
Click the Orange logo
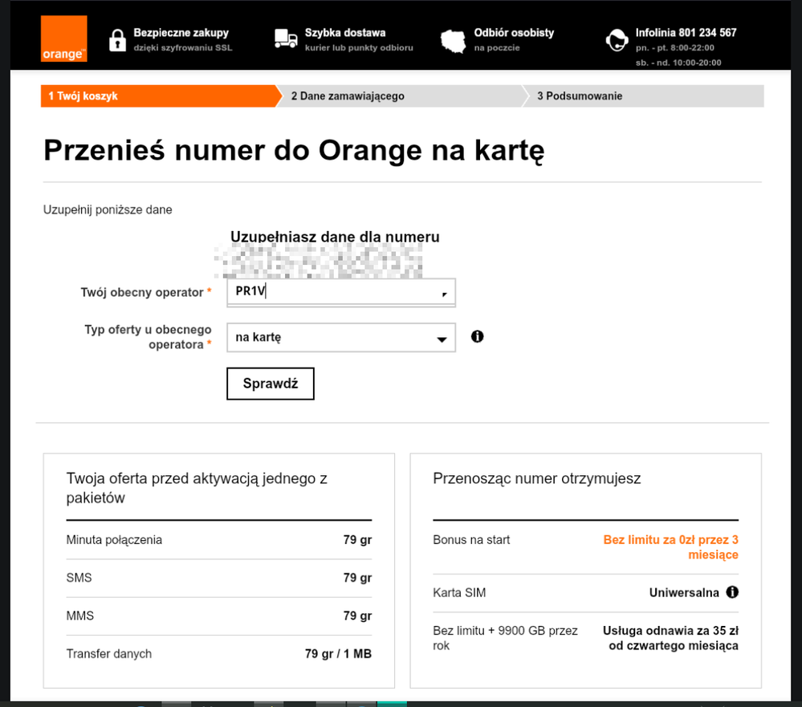63,39
